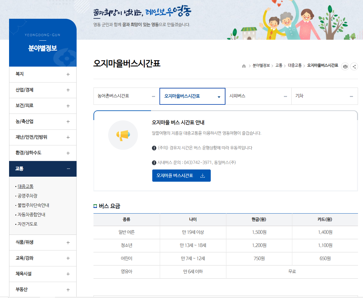Viewport: 363px width, 298px height.
Task: Click the 카드(원) column header
Action: (x=325, y=220)
